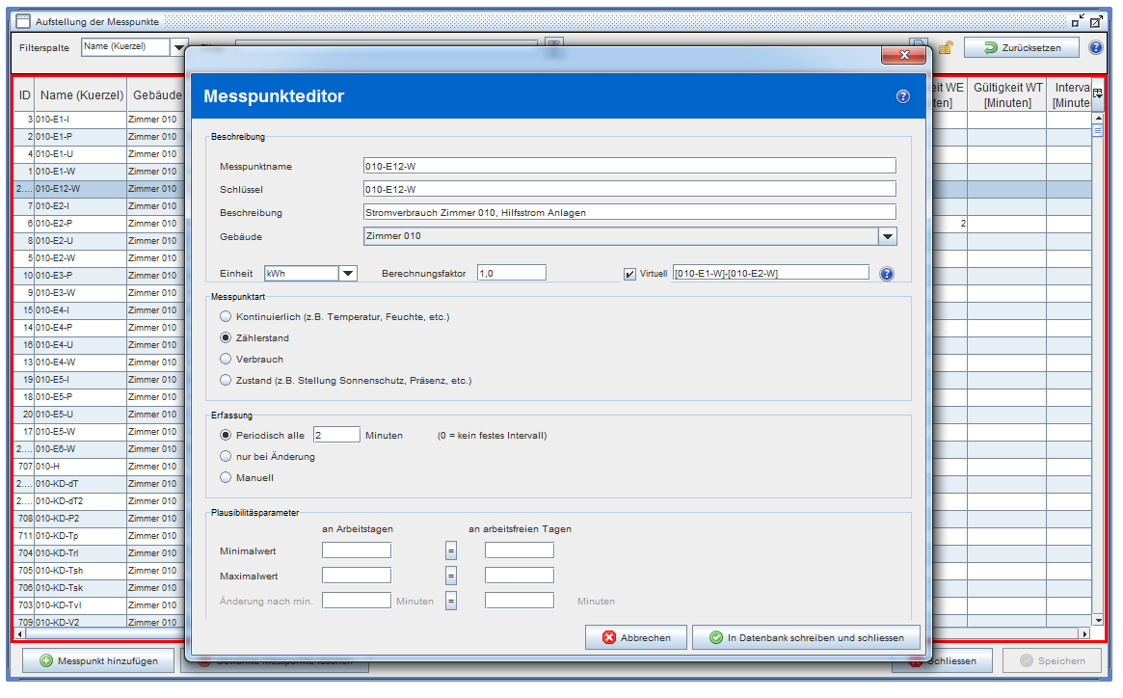Open the Filterspalte dropdown

178,46
